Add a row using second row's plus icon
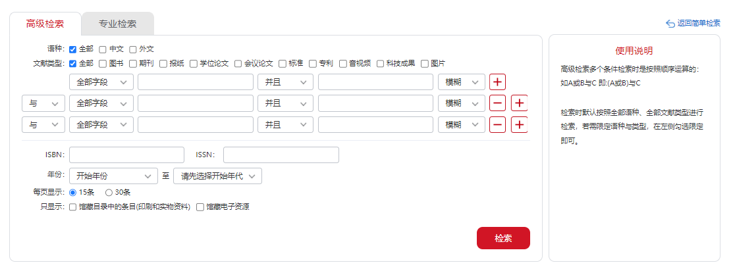The height and width of the screenshot is (269, 733). point(520,103)
